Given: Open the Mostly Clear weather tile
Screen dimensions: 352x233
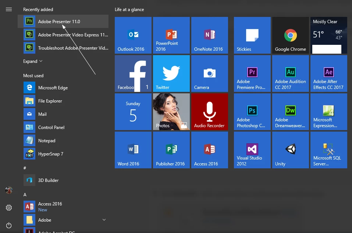Looking at the screenshot, I should (329, 35).
